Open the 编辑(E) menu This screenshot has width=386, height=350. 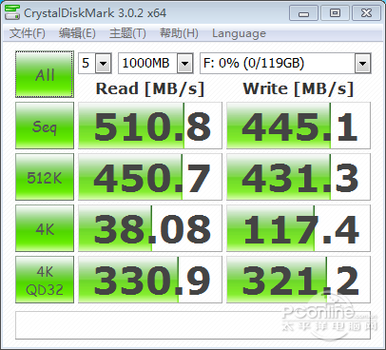77,33
